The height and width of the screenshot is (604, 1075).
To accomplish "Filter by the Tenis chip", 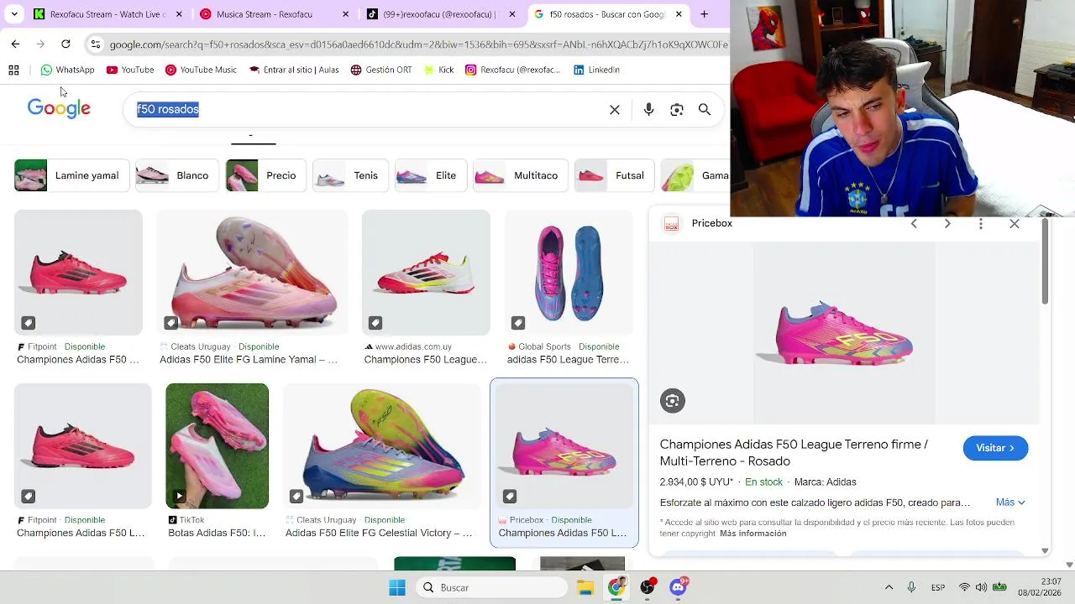I will [350, 175].
